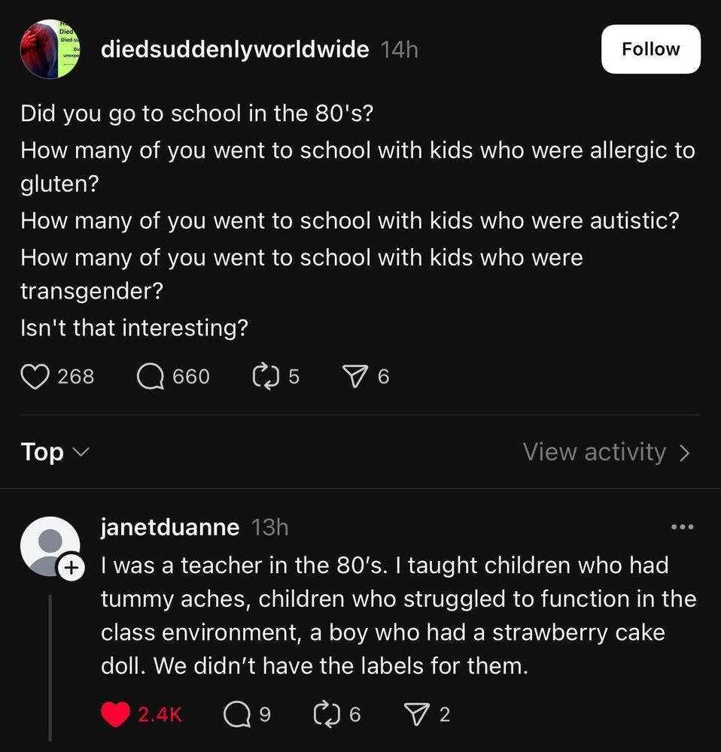Viewport: 721px width, 752px height.
Task: Expand View activity with the chevron
Action: click(683, 452)
